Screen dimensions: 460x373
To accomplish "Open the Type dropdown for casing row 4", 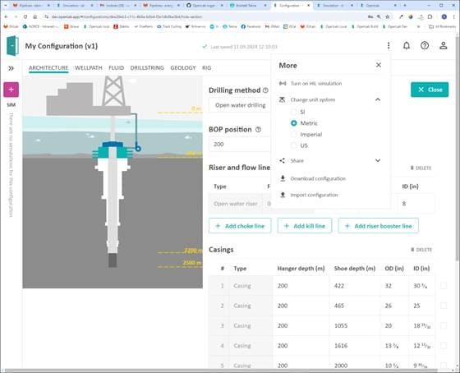I will click(x=251, y=345).
